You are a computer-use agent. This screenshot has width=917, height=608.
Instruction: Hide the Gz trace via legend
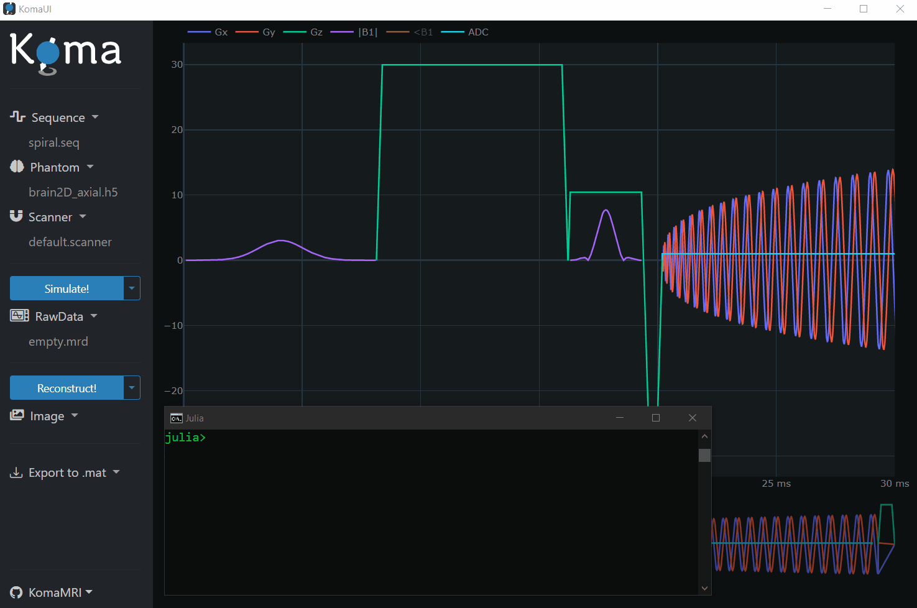[x=303, y=32]
